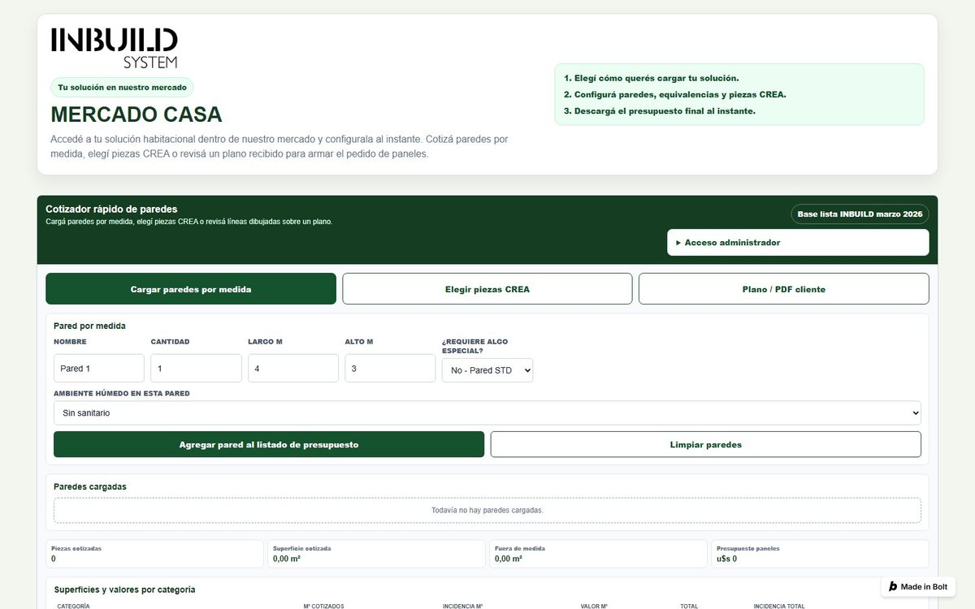975x609 pixels.
Task: Click Superficies y valores por categoría heading
Action: coord(125,590)
